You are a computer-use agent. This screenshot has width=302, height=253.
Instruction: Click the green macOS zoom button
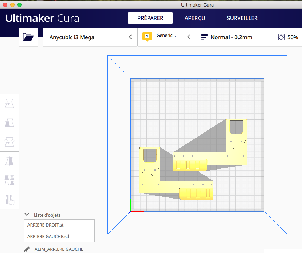(x=20, y=5)
